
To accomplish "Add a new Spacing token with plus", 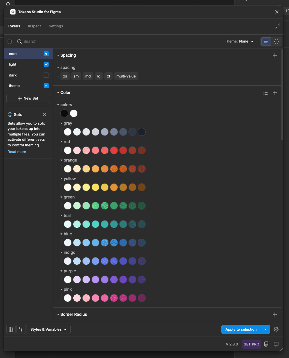I will coord(275,55).
